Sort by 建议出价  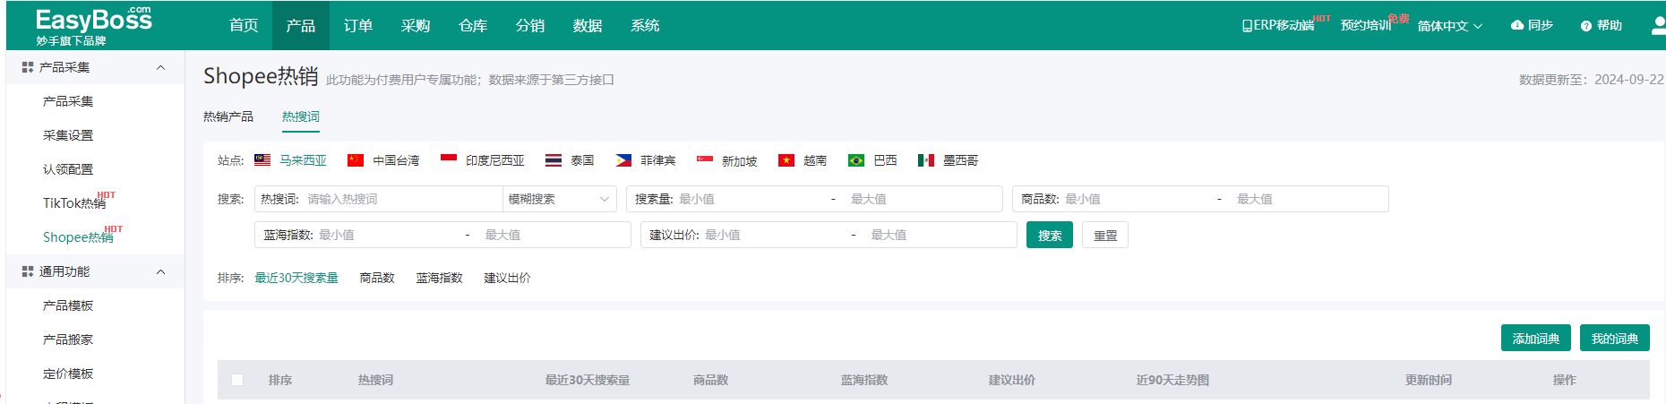[508, 278]
